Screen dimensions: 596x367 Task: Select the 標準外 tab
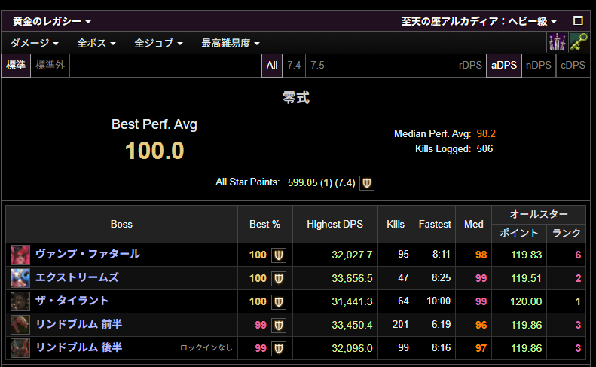(50, 66)
